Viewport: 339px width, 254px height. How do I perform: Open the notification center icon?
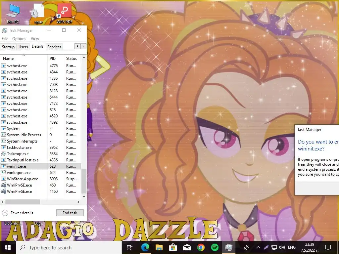pyautogui.click(x=328, y=247)
